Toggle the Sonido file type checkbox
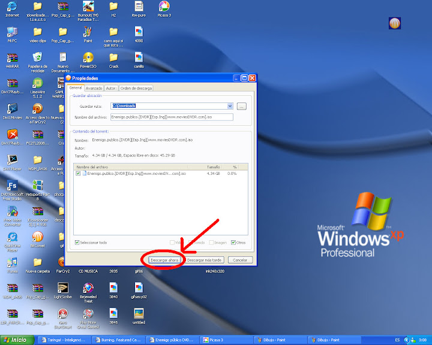432x345 pixels. [x=190, y=243]
